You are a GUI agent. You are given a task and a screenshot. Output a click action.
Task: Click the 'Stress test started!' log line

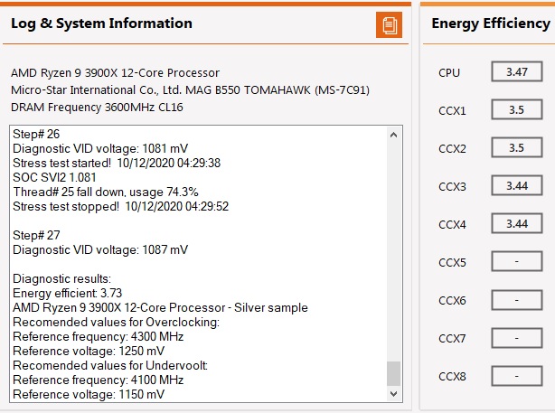tap(117, 164)
